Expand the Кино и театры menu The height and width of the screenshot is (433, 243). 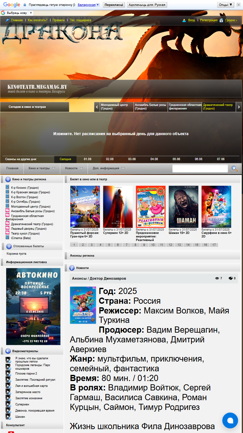pos(41,168)
